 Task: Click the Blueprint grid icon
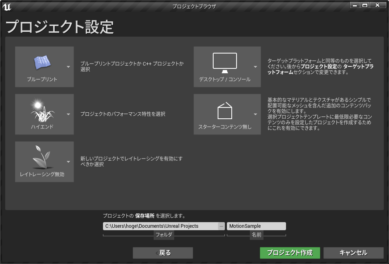42,62
